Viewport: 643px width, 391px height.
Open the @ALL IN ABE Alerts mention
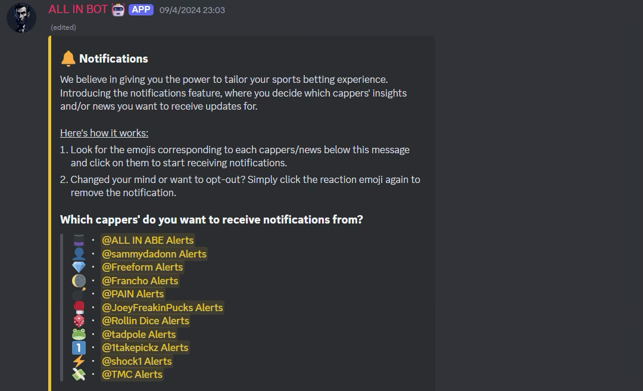pyautogui.click(x=148, y=240)
